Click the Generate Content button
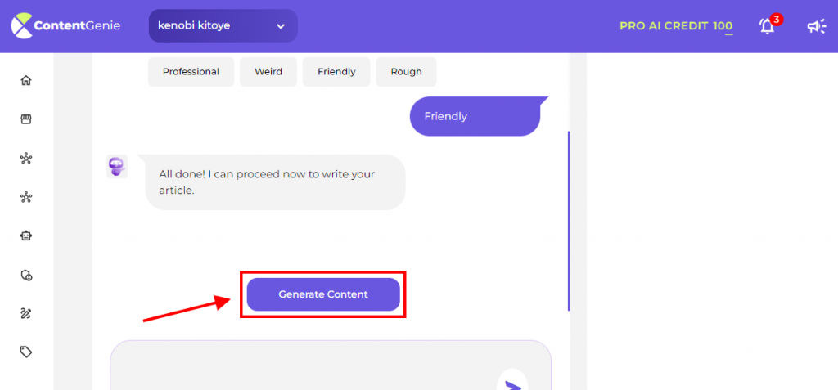Screen dimensions: 838x390 point(323,294)
